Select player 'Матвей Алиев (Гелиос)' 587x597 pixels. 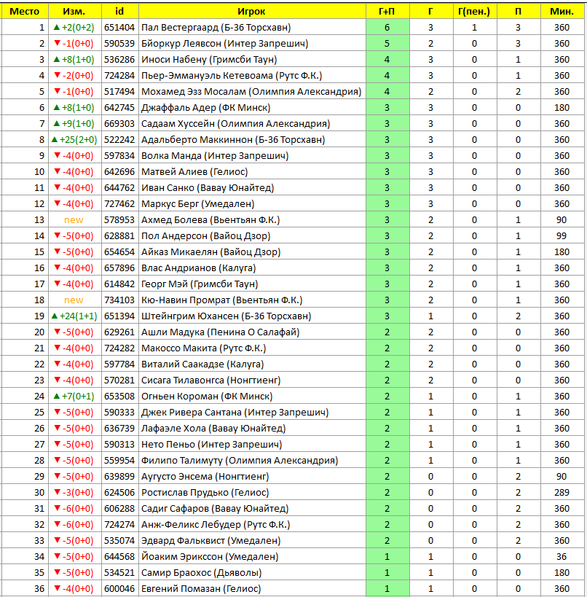pyautogui.click(x=194, y=171)
